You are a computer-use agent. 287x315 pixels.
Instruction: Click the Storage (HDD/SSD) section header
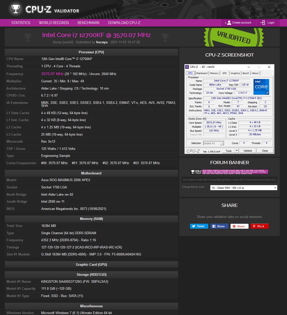tap(91, 274)
